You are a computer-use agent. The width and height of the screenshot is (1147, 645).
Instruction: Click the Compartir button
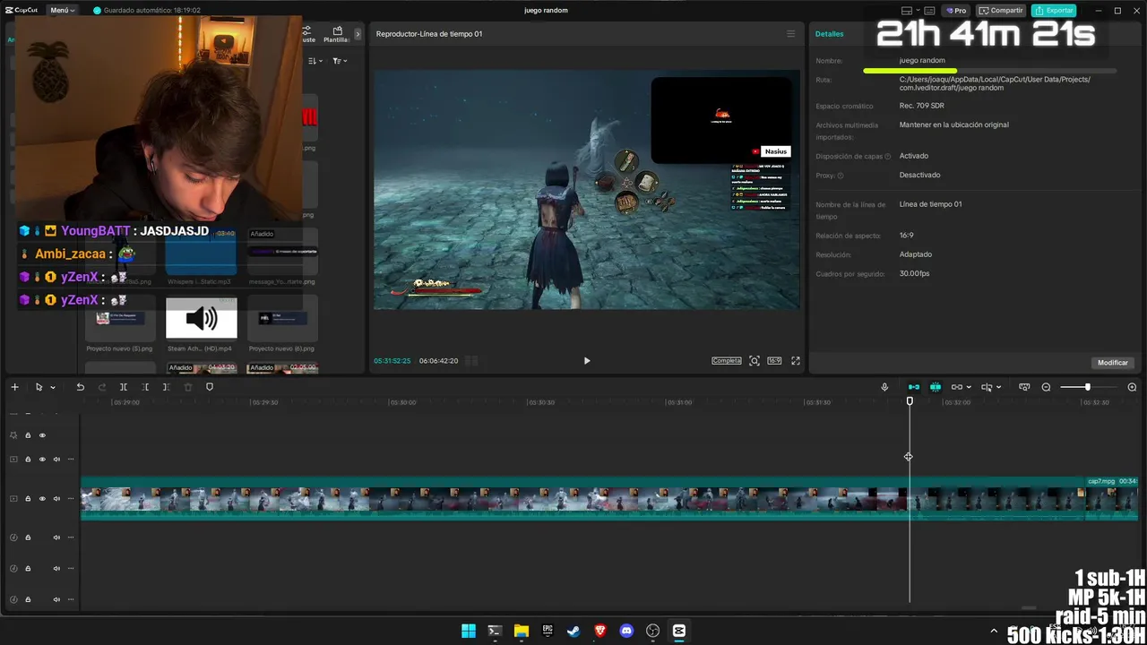coord(1001,11)
